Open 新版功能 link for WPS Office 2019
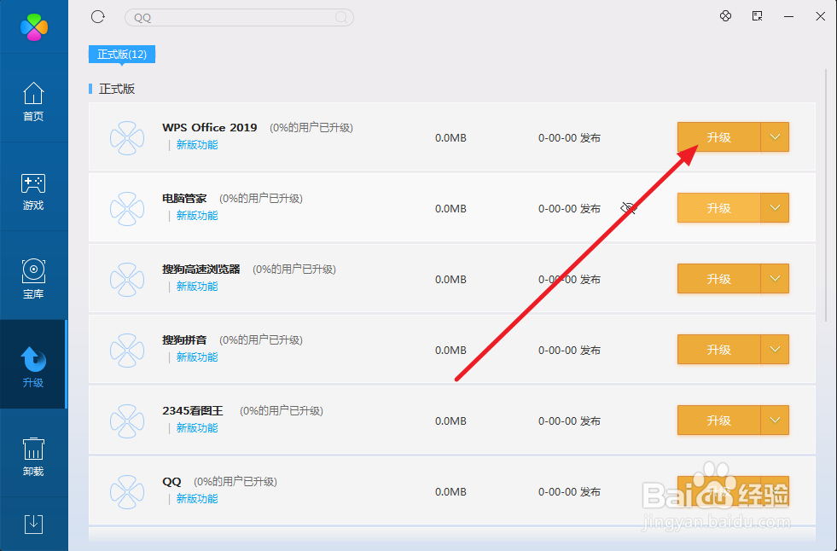 197,145
